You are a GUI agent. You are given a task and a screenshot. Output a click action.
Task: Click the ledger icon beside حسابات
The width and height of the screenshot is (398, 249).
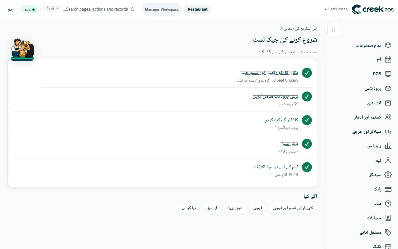click(388, 218)
